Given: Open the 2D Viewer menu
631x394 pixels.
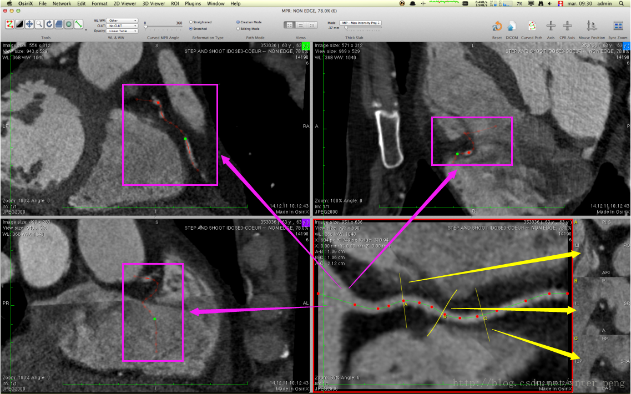Looking at the screenshot, I should tap(125, 4).
